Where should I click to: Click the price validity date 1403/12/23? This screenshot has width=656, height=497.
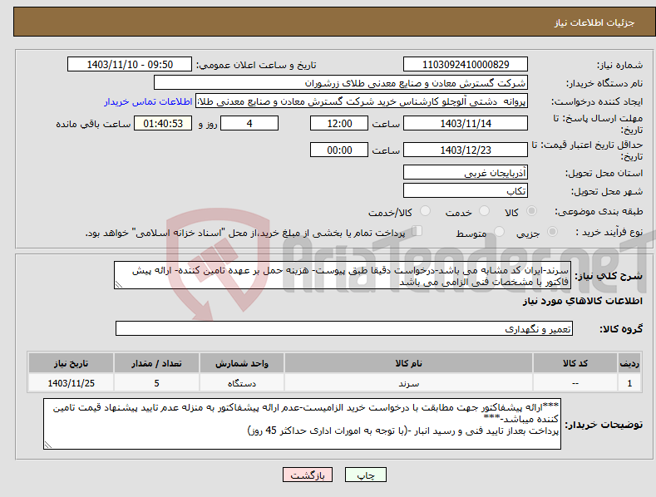tap(466, 150)
